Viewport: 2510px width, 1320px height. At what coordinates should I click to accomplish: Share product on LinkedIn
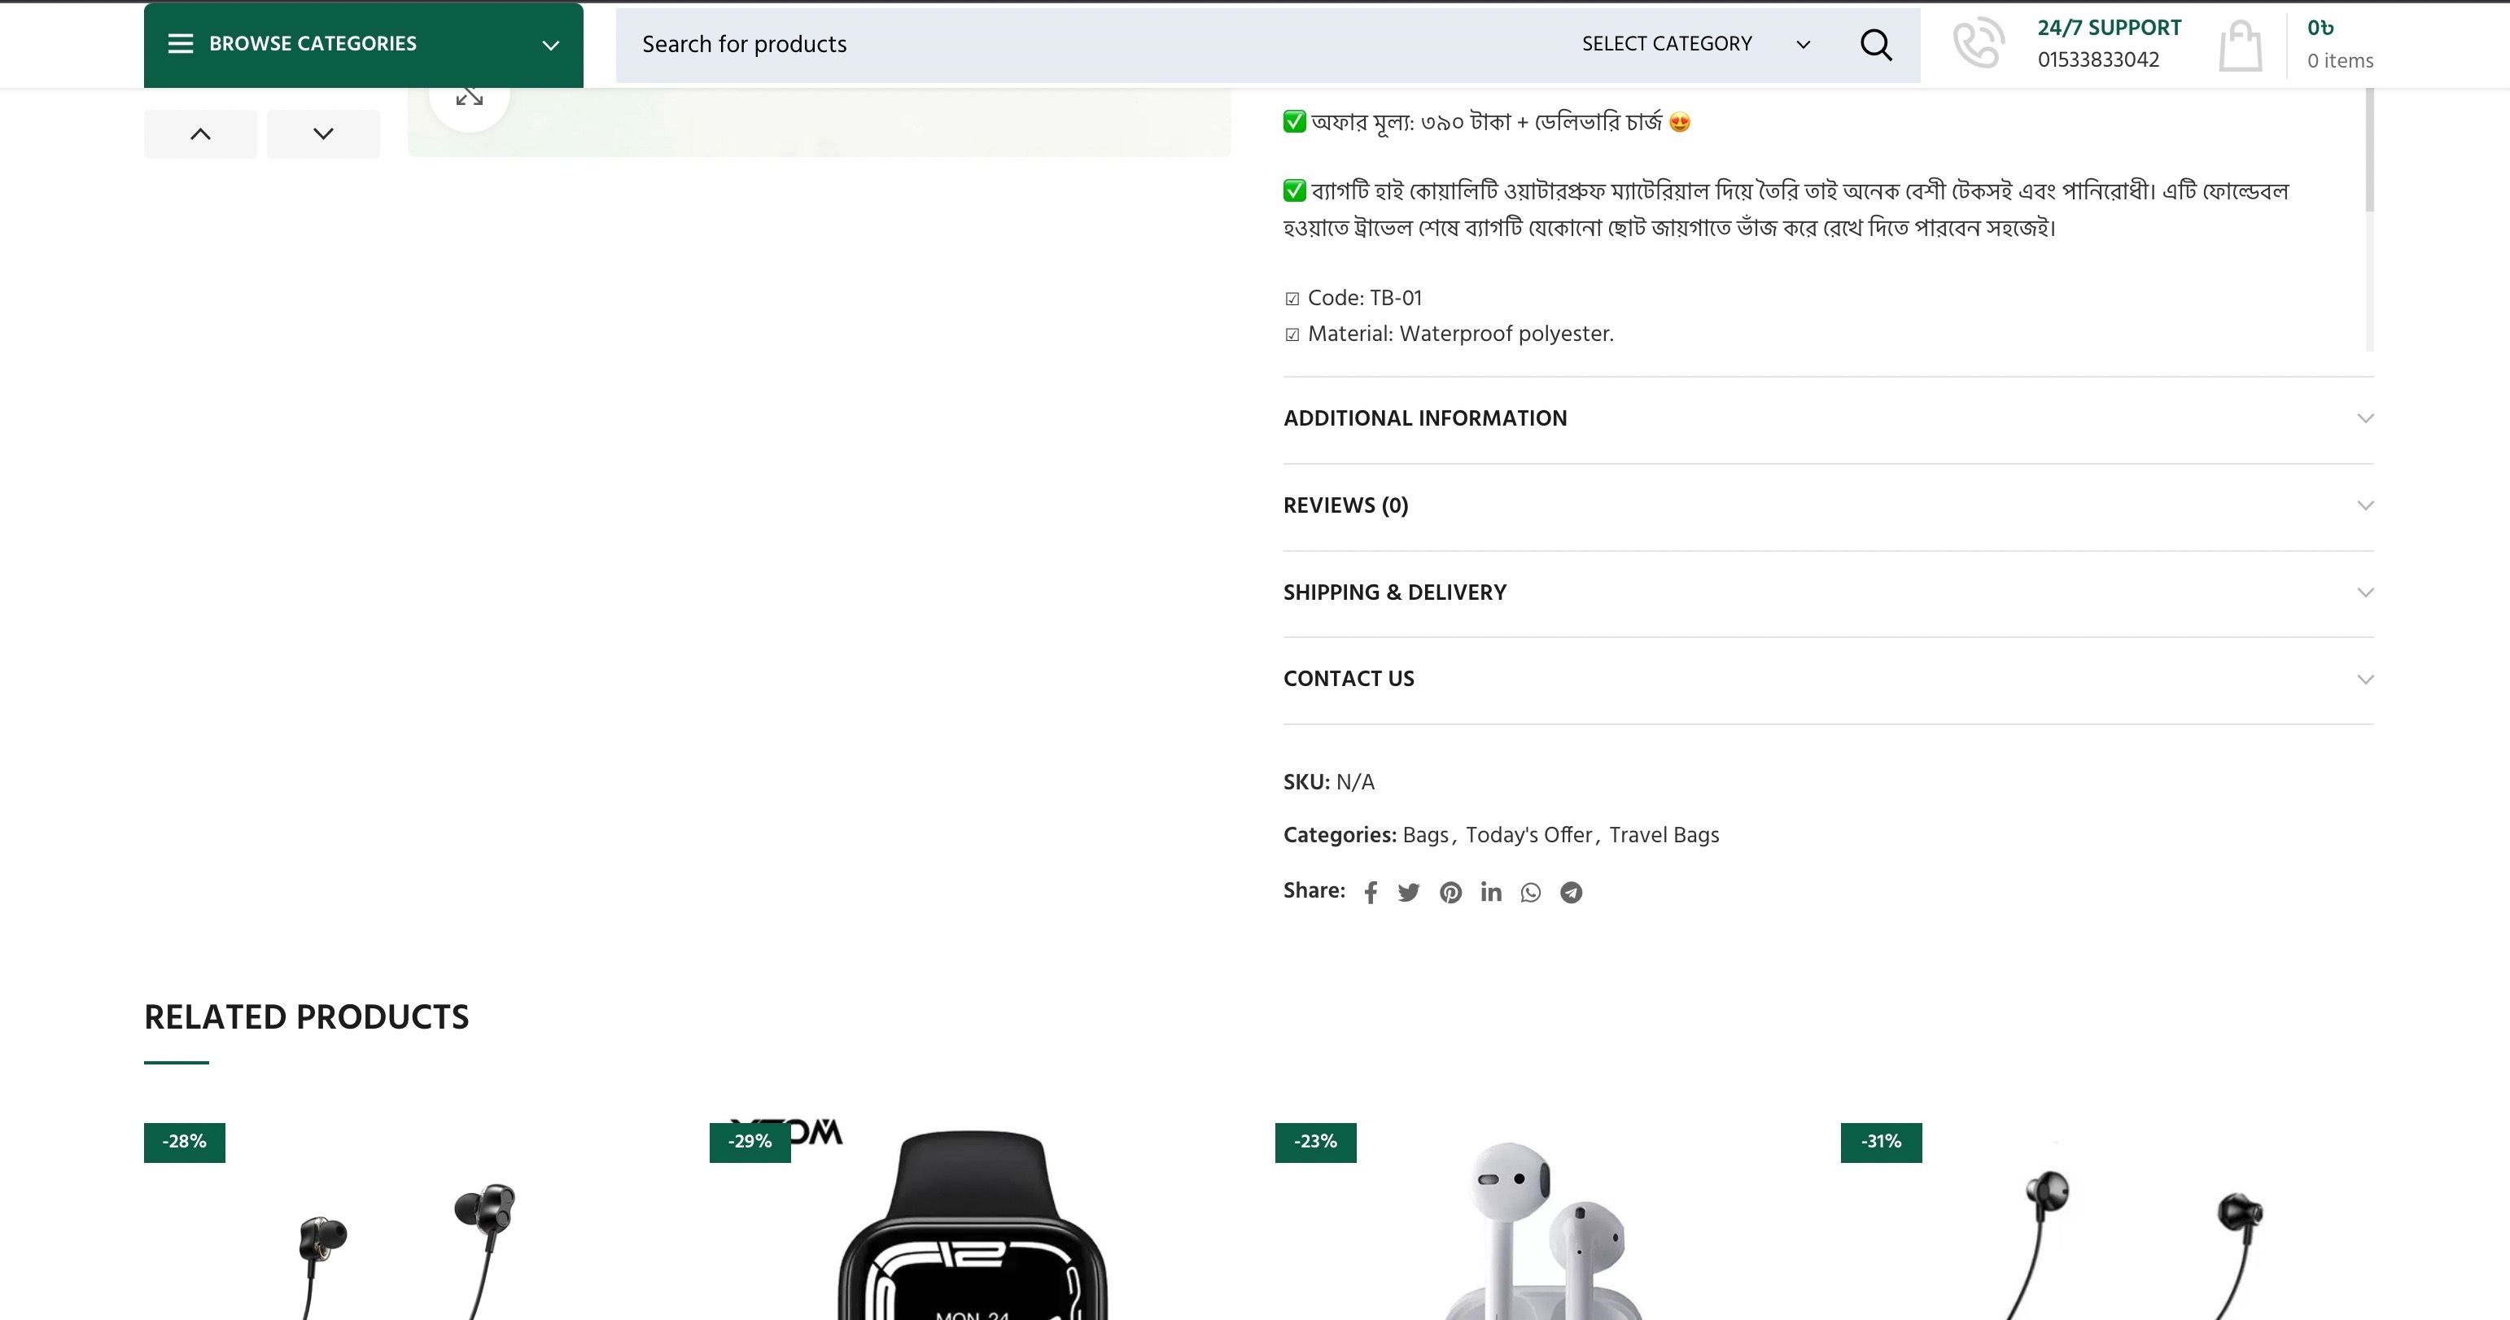tap(1490, 892)
